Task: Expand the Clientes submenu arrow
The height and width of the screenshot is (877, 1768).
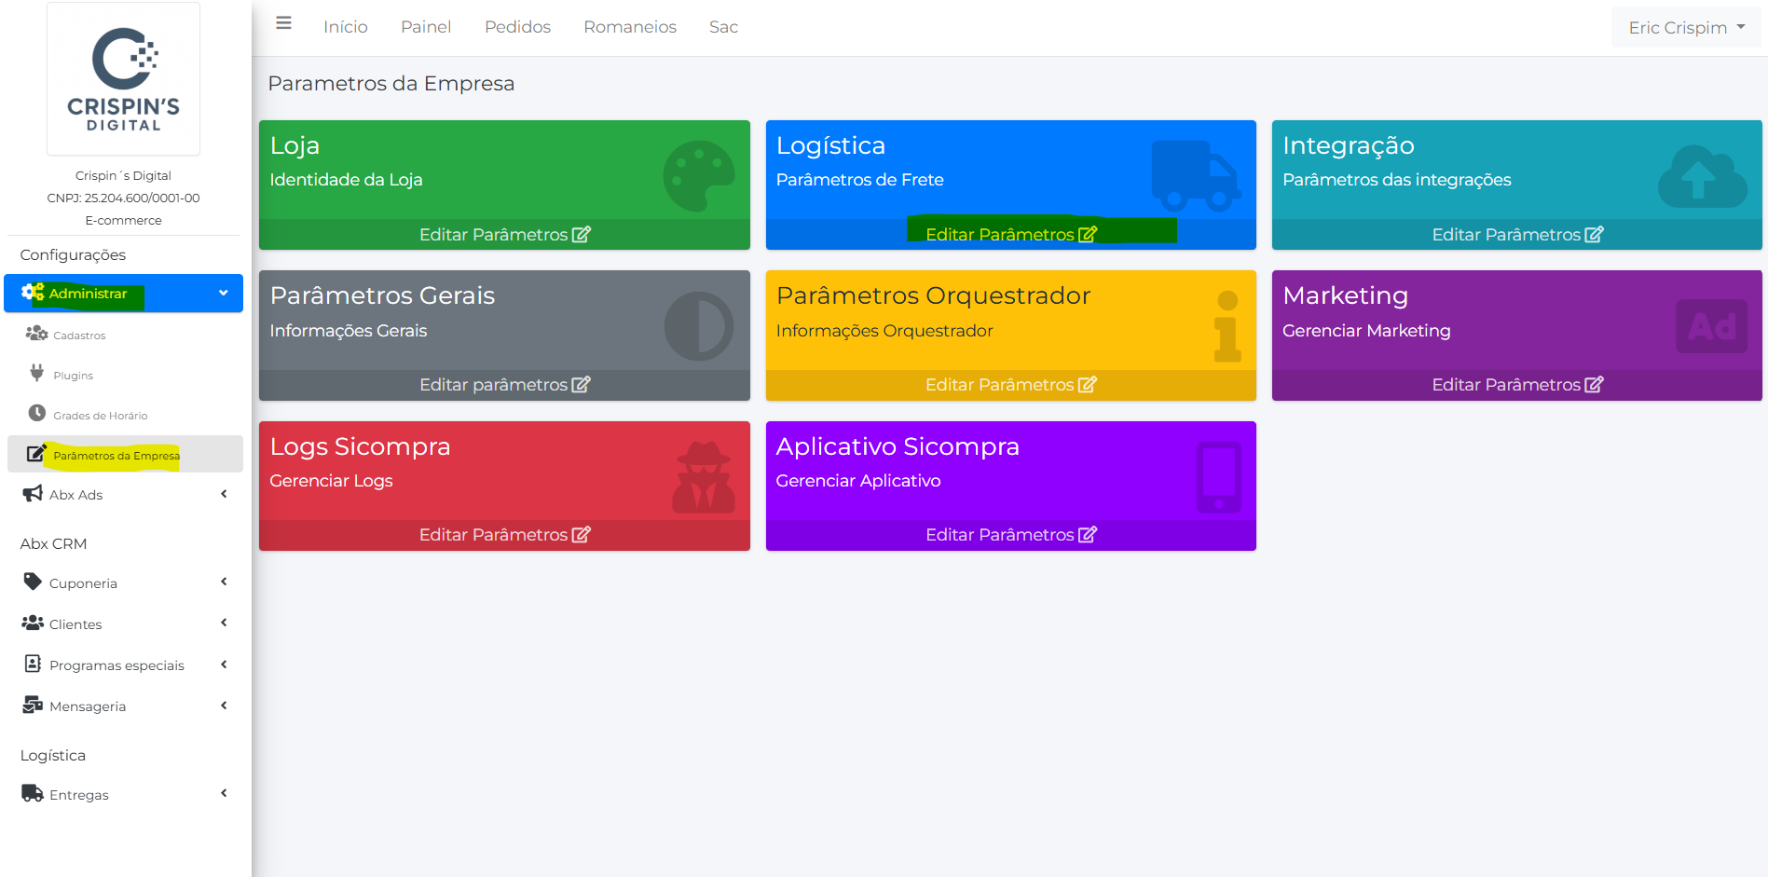Action: (x=224, y=623)
